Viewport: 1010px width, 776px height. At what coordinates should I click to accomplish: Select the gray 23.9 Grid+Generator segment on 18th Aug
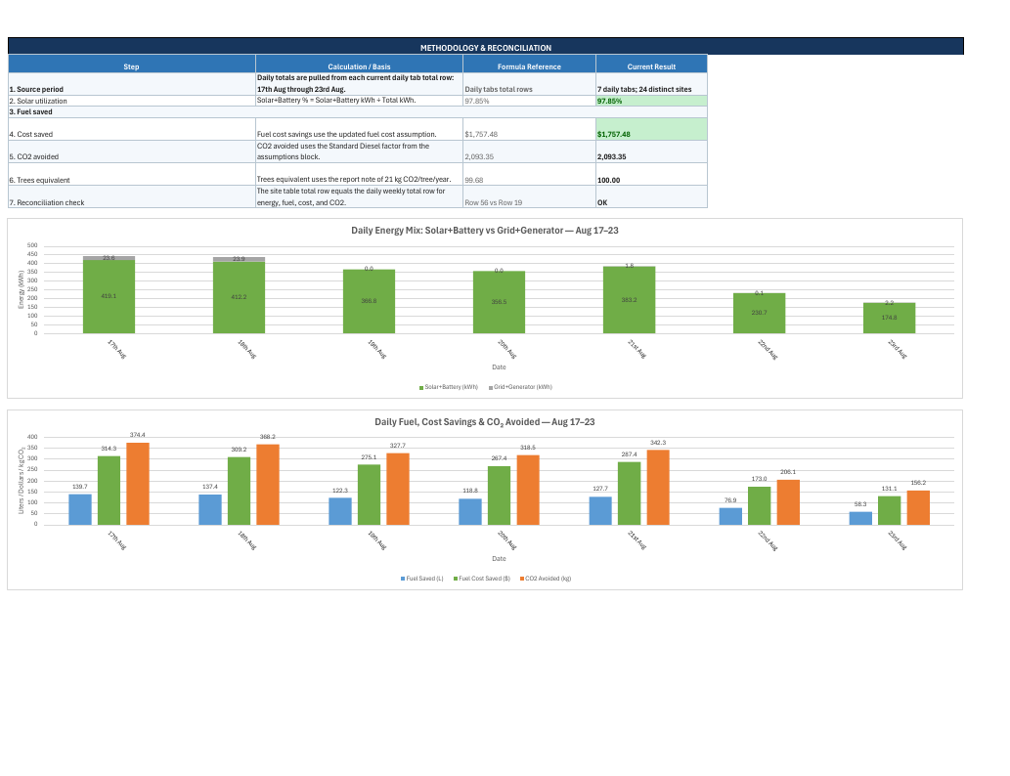point(239,260)
